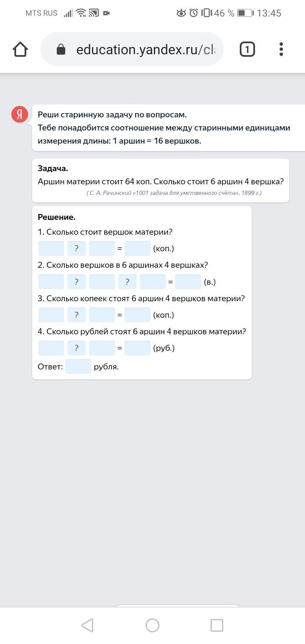The height and width of the screenshot is (644, 305).
Task: Open the three-dot browser menu
Action: (x=281, y=50)
